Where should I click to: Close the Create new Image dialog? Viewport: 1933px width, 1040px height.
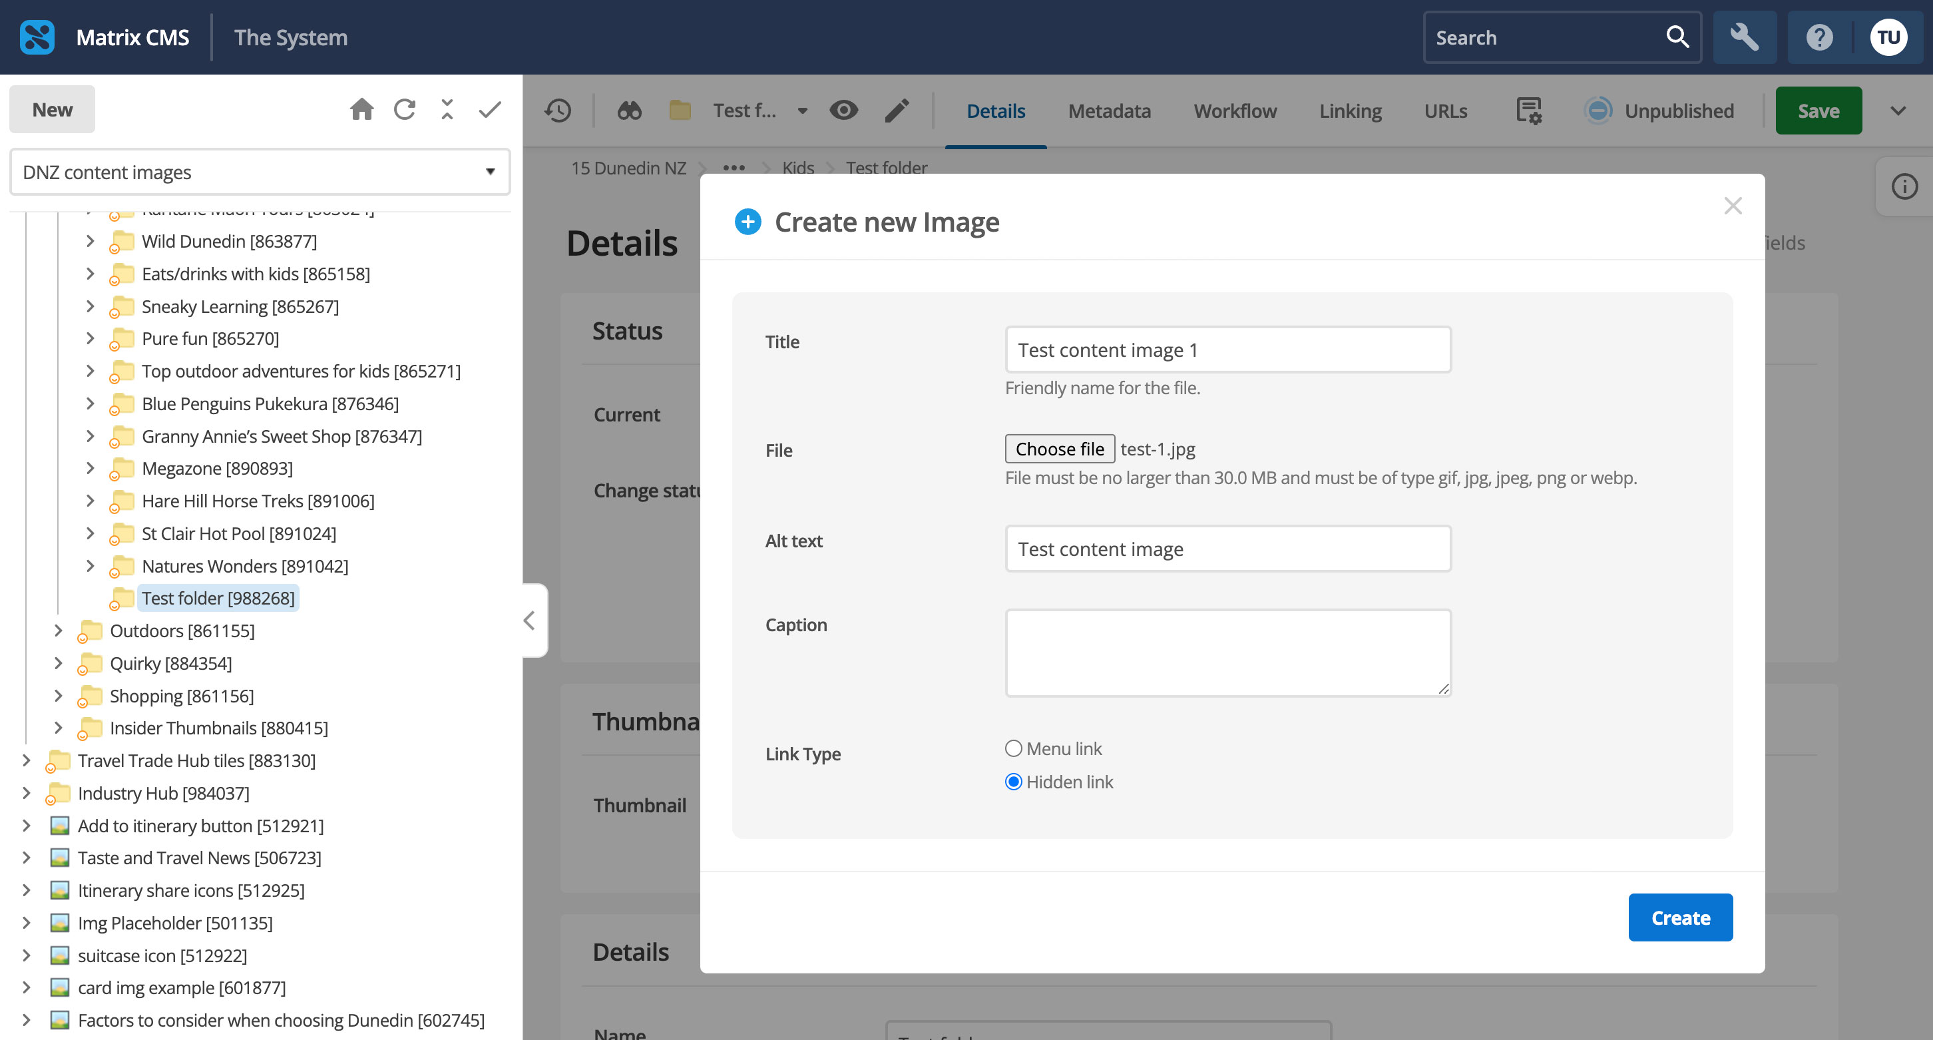click(x=1733, y=206)
